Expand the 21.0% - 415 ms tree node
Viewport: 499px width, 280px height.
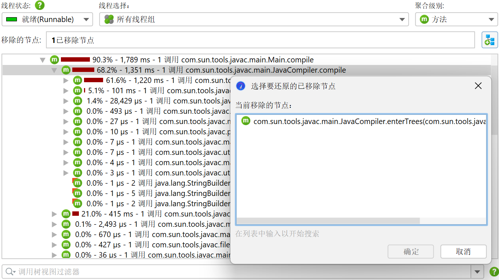point(54,214)
